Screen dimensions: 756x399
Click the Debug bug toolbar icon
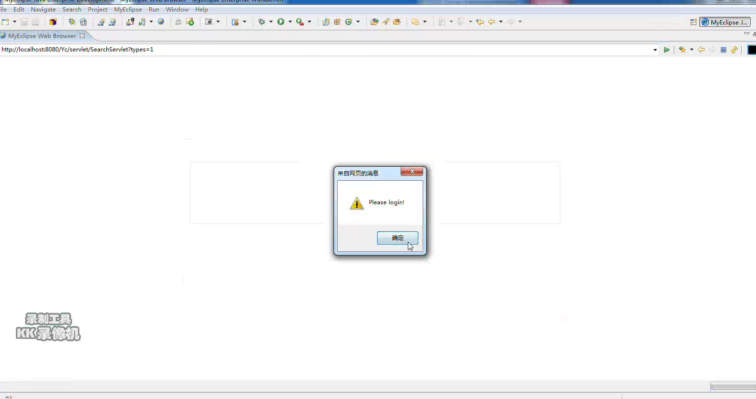pyautogui.click(x=262, y=22)
